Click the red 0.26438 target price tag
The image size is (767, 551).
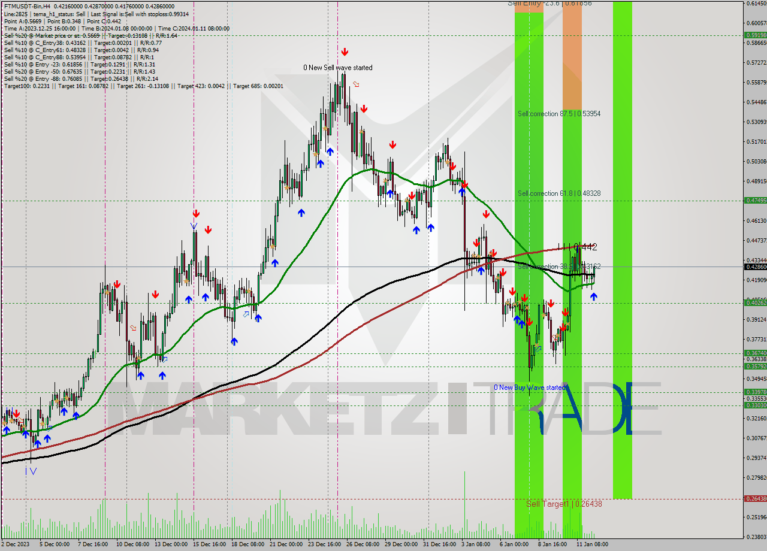coord(755,498)
